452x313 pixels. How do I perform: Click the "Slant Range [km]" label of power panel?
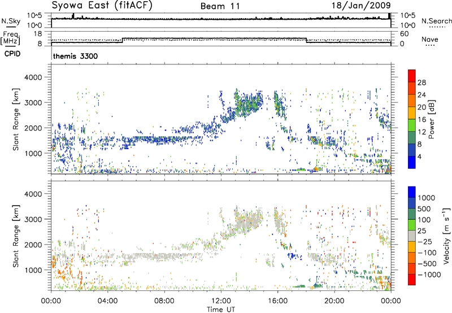(x=16, y=119)
